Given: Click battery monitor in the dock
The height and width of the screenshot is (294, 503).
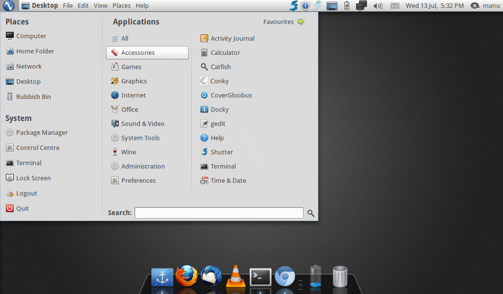Looking at the screenshot, I should (315, 276).
